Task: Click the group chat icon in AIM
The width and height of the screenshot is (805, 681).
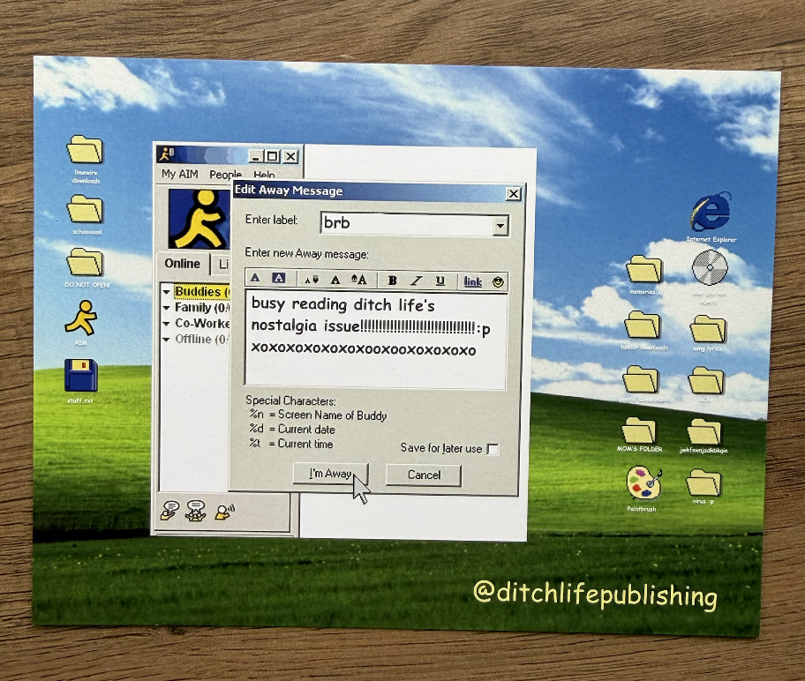Action: [195, 510]
